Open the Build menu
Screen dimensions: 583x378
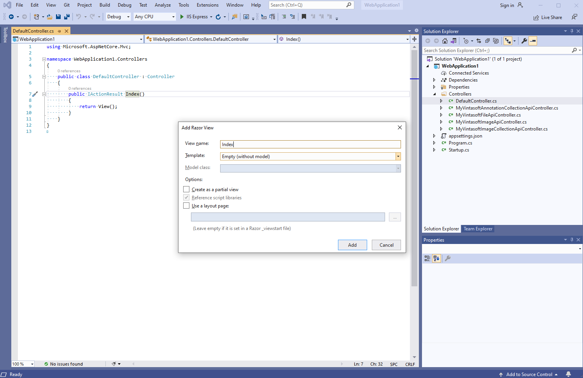click(105, 5)
